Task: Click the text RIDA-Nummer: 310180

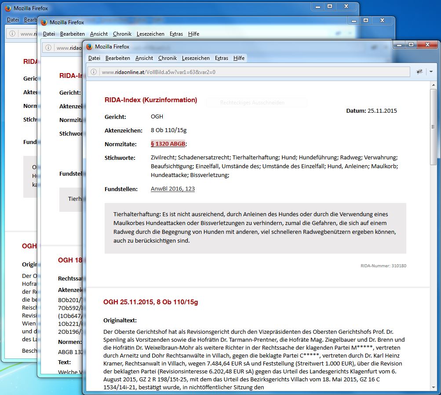Action: [x=383, y=266]
